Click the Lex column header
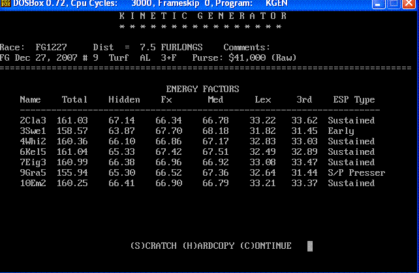The height and width of the screenshot is (273, 419). click(x=263, y=100)
